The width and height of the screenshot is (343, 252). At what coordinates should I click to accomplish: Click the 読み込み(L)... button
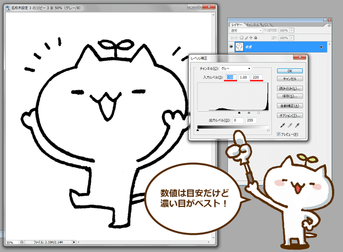(290, 88)
